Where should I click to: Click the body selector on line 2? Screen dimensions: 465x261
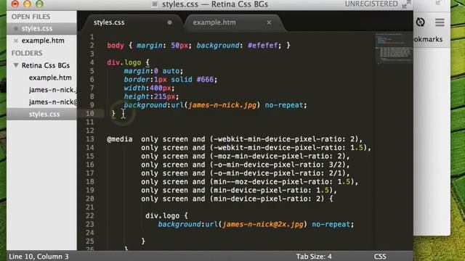[116, 45]
